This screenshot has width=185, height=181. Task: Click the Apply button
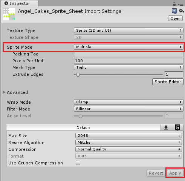tap(175, 173)
